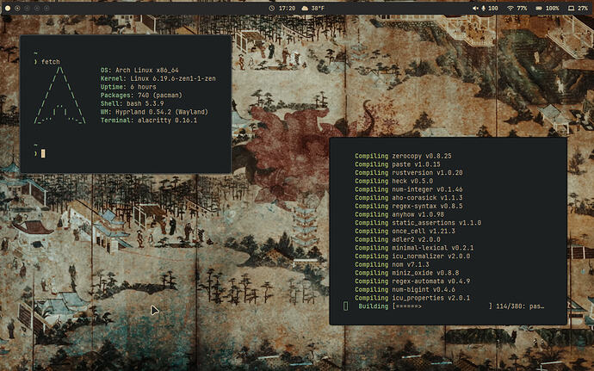Click the 100% battery value
The height and width of the screenshot is (371, 594).
553,8
